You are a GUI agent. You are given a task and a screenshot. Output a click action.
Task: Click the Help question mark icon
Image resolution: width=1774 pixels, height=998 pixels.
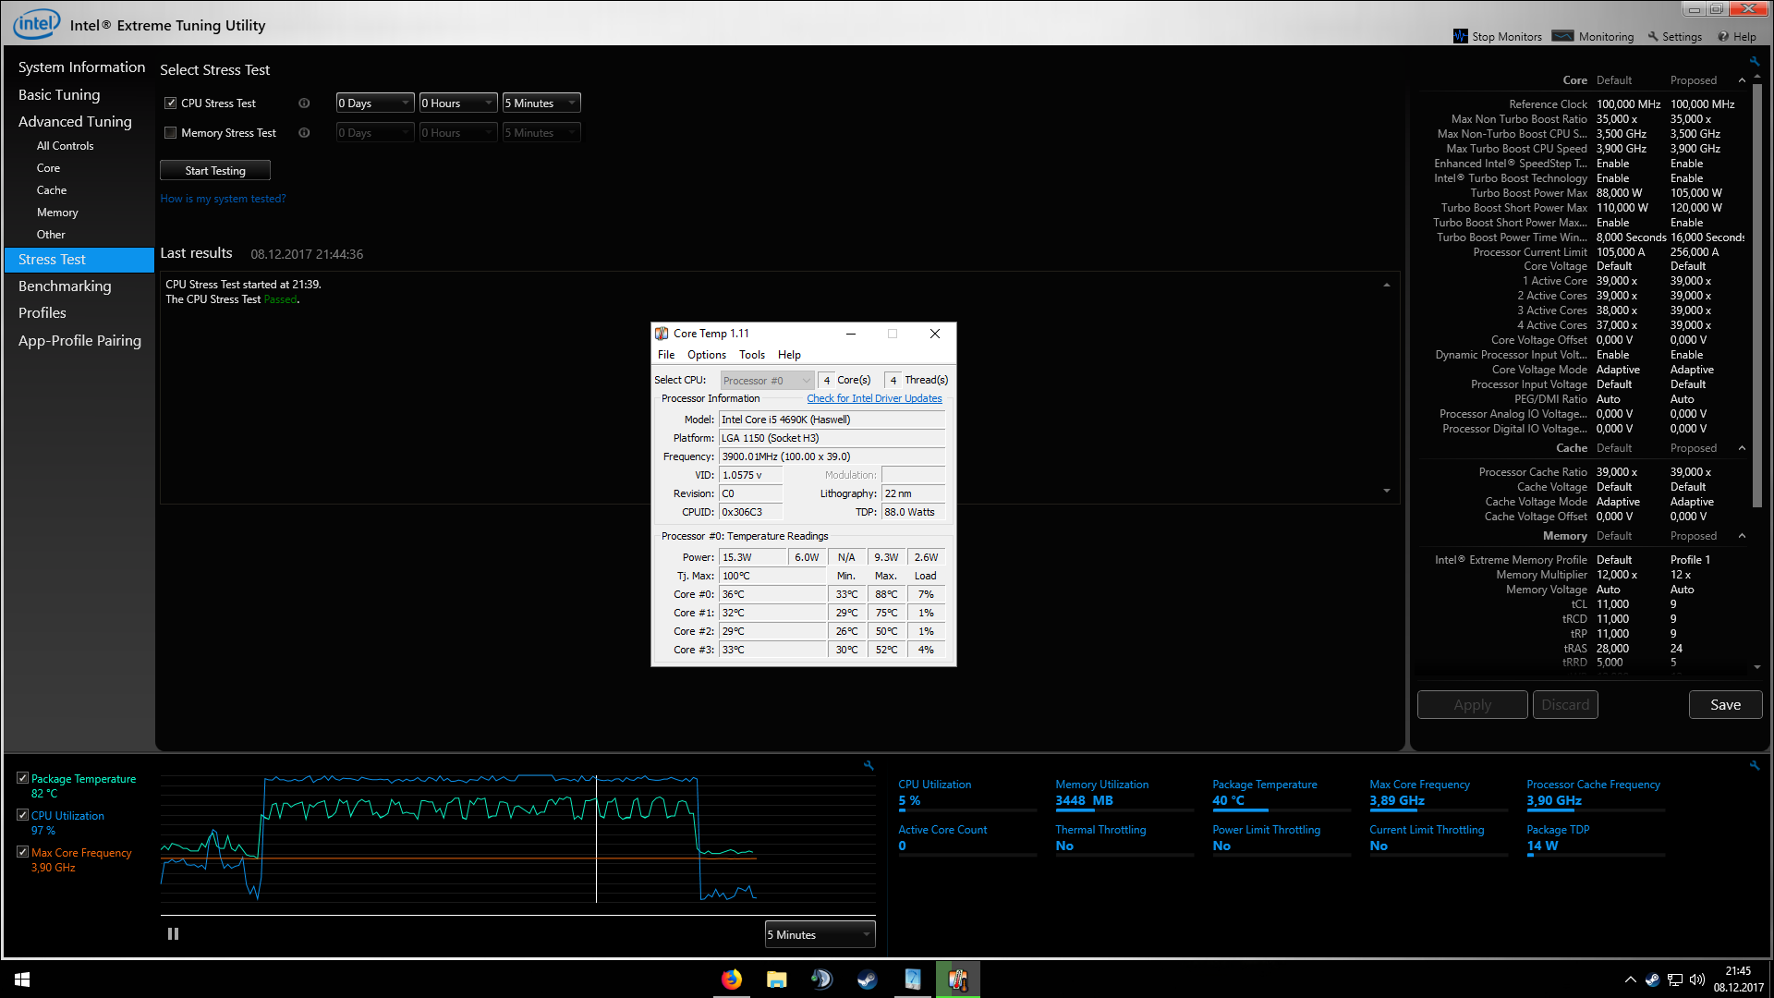coord(1723,36)
